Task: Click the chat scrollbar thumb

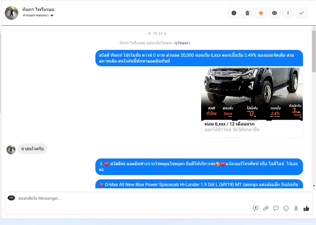Action: pos(314,51)
